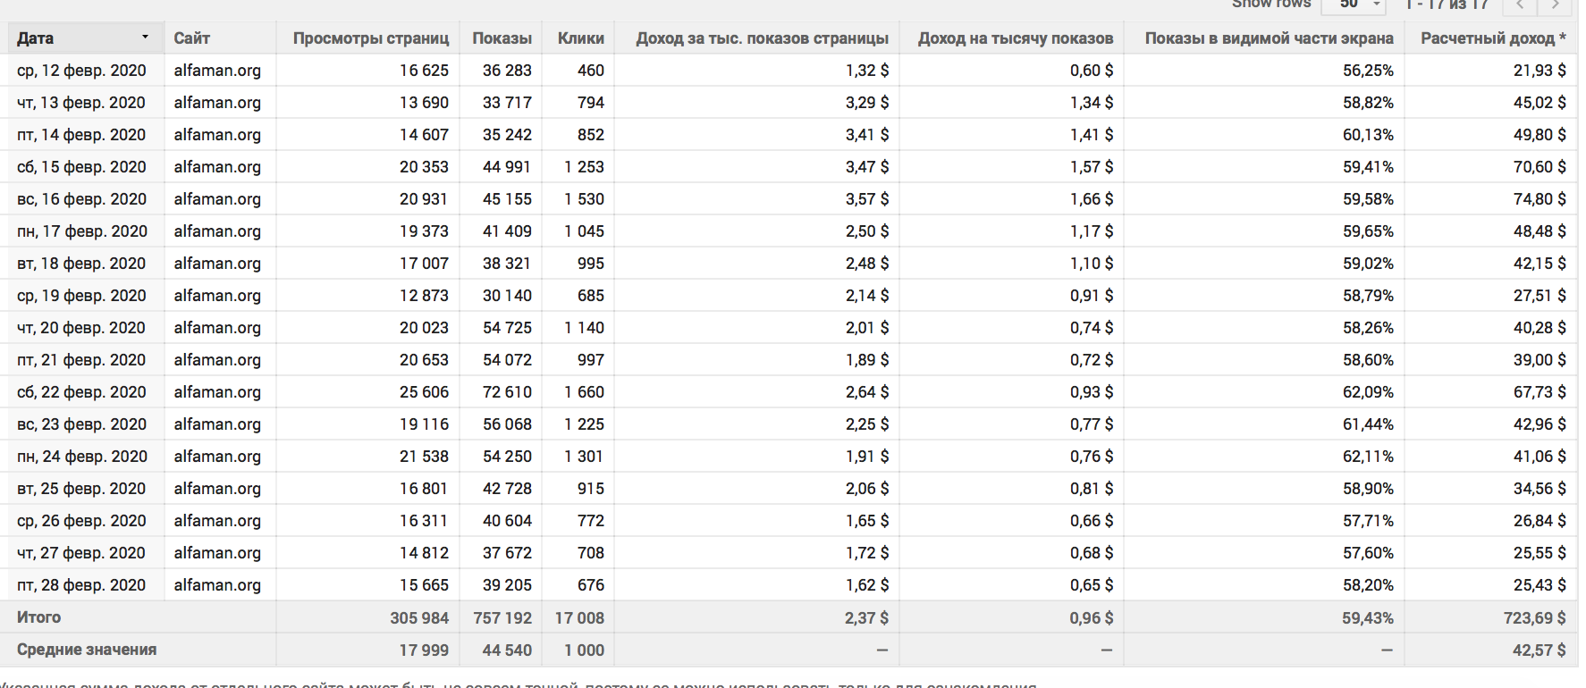This screenshot has width=1586, height=688.
Task: Sort by the Клики column header
Action: 580,38
